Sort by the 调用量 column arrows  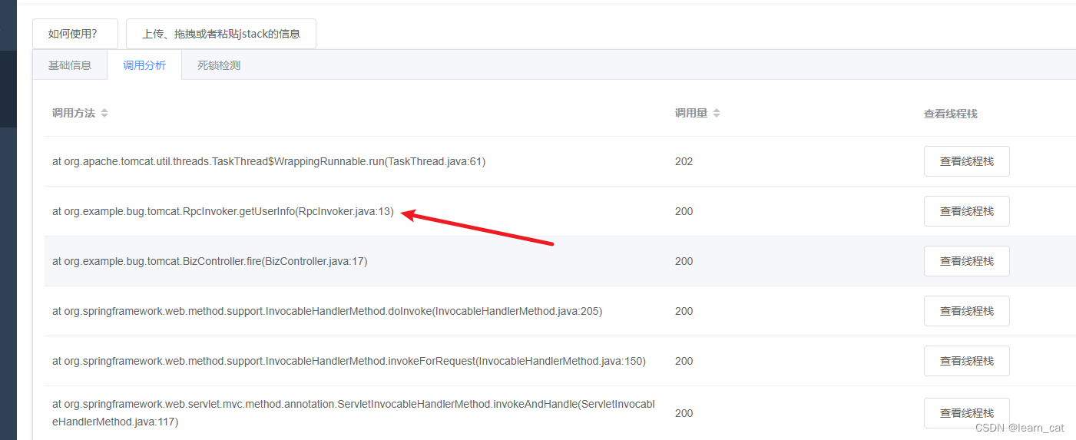pos(717,113)
